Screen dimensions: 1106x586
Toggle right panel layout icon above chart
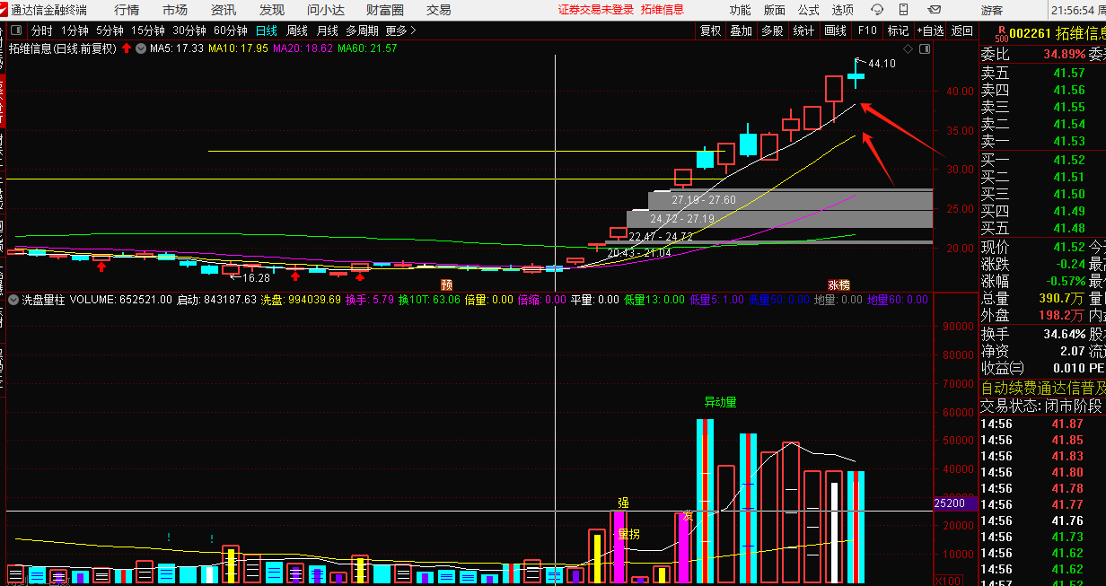pyautogui.click(x=925, y=48)
